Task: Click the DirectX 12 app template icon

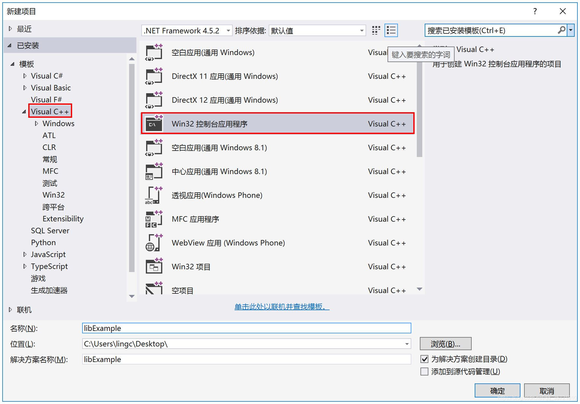Action: (154, 100)
